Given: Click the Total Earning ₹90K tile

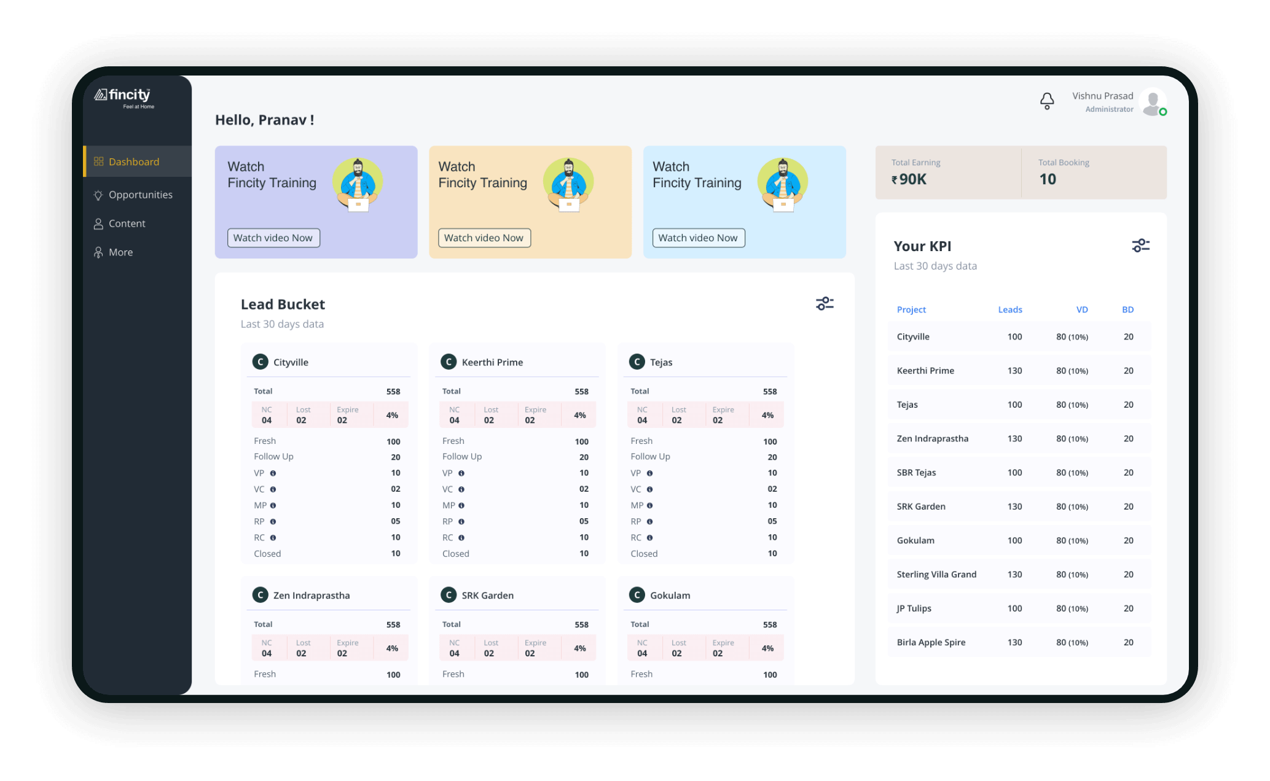Looking at the screenshot, I should click(x=948, y=173).
